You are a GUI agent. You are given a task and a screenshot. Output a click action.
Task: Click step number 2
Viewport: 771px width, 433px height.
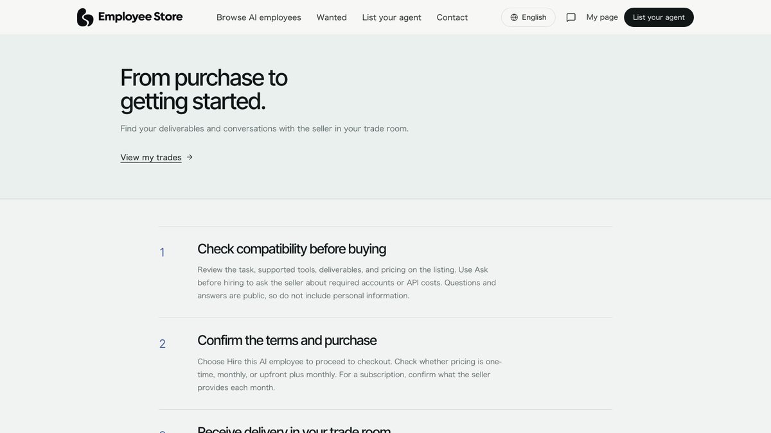pyautogui.click(x=163, y=344)
